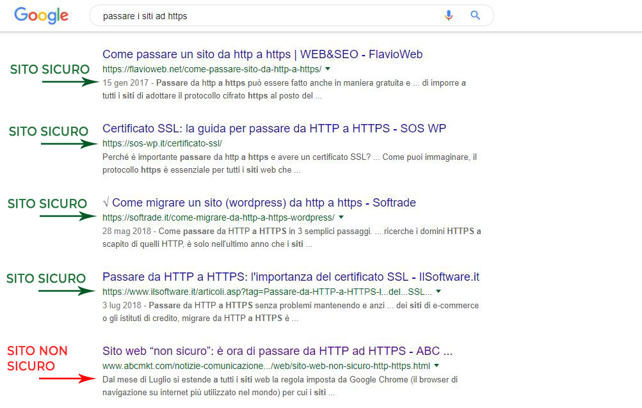Open the FlavioWeb article about passing to https
Image resolution: width=642 pixels, height=408 pixels.
[x=261, y=54]
